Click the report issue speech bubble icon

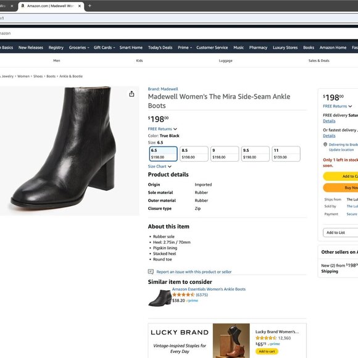(x=151, y=272)
